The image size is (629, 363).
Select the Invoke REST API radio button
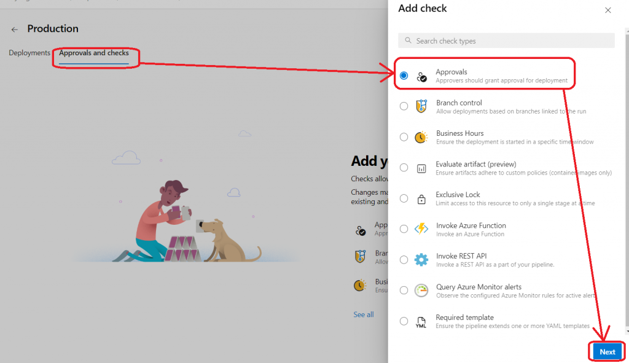(x=404, y=260)
